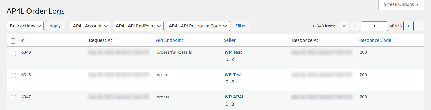Click the Filter button
431x110 pixels.
tap(240, 26)
